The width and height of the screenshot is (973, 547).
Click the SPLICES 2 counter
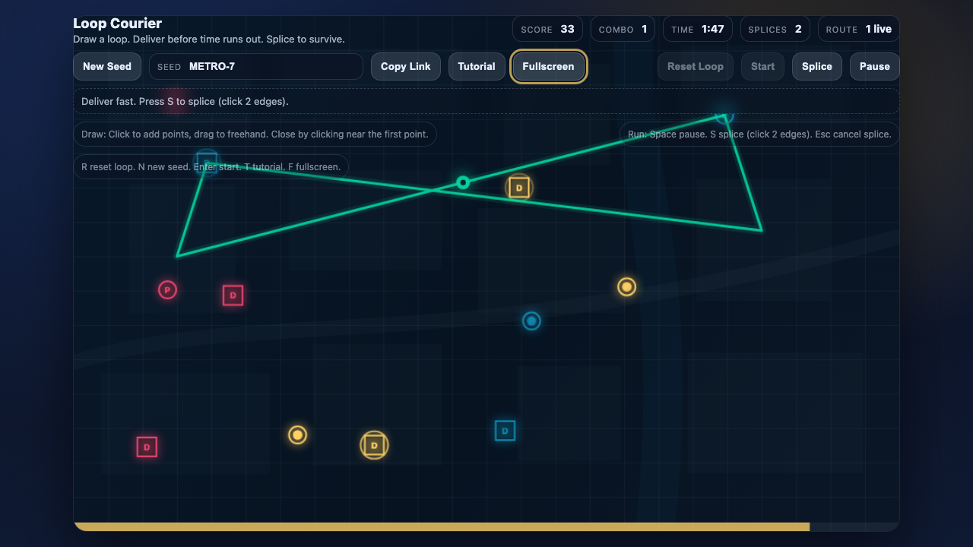click(775, 29)
